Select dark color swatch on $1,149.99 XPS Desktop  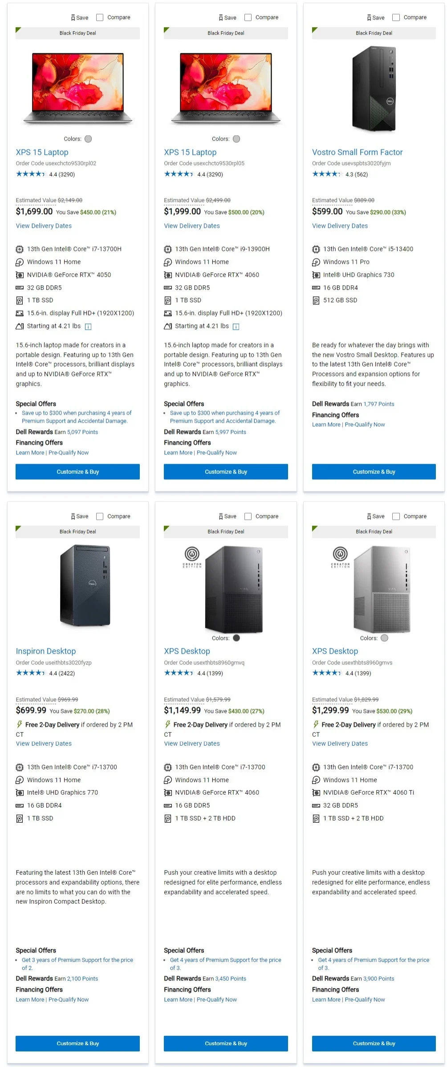[236, 638]
